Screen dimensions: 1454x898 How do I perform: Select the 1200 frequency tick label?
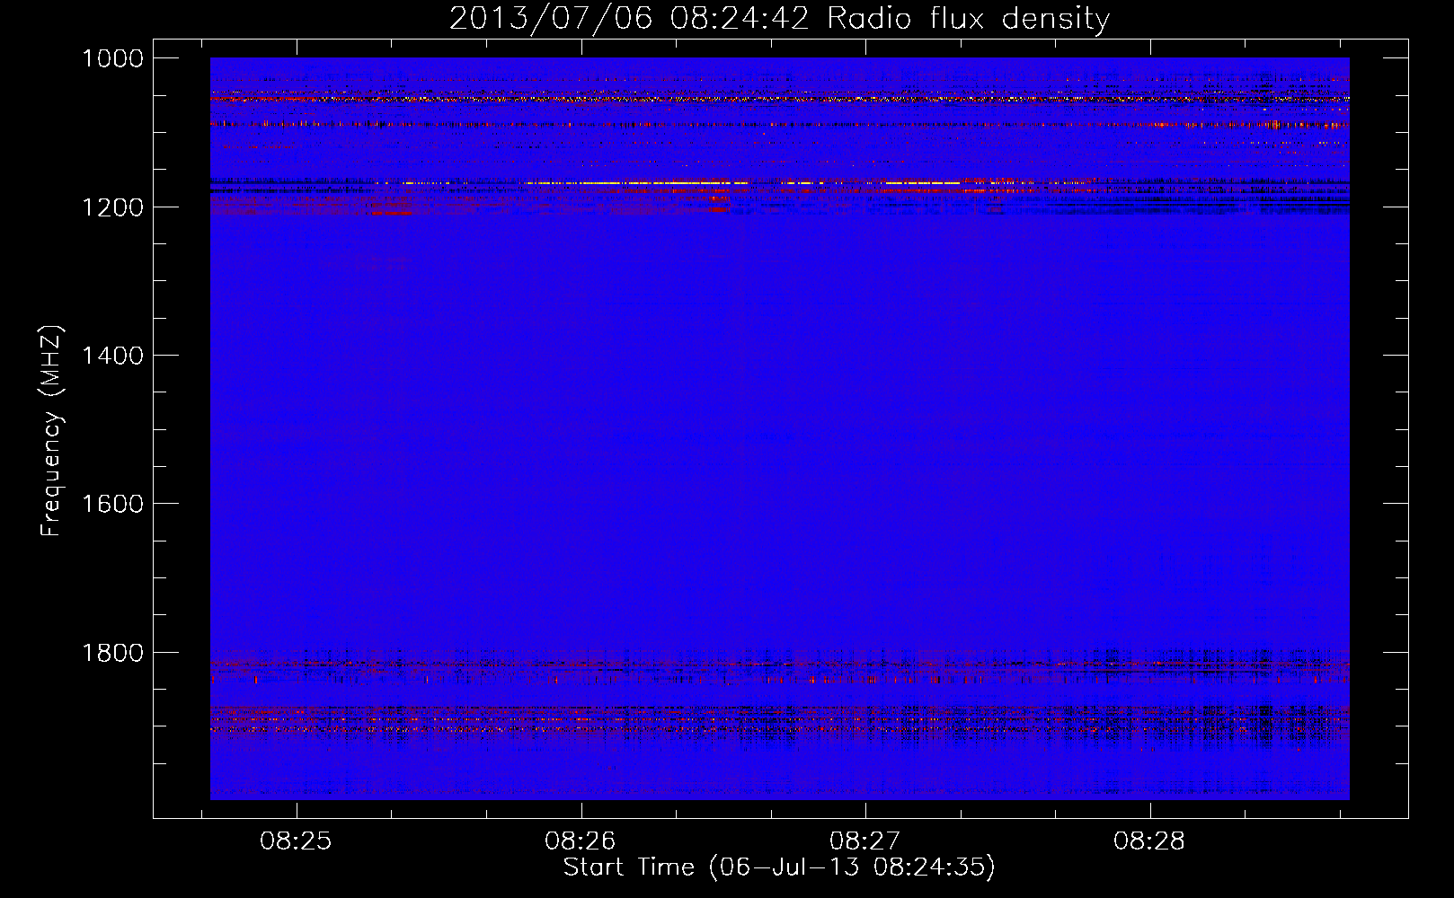112,207
